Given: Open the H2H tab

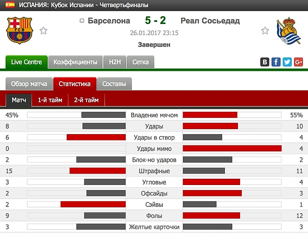Looking at the screenshot, I should pyautogui.click(x=115, y=62).
